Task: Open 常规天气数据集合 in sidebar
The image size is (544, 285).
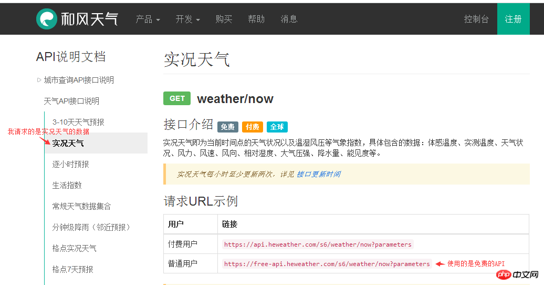Action: click(81, 207)
